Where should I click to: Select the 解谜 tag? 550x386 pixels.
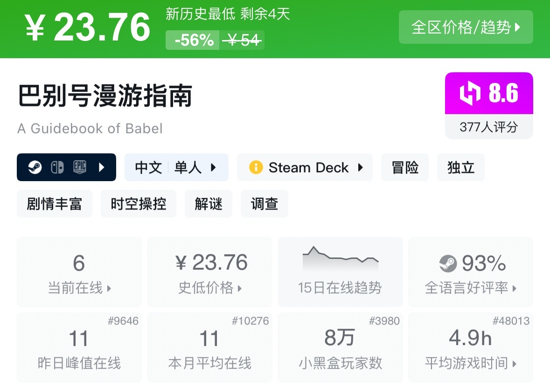[x=209, y=203]
